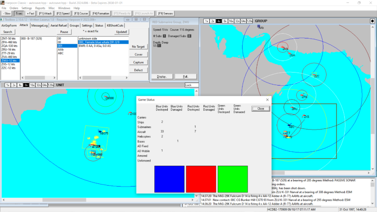The image size is (377, 212).
Task: Click the black dot icon in Group window corner
Action: click(x=372, y=21)
